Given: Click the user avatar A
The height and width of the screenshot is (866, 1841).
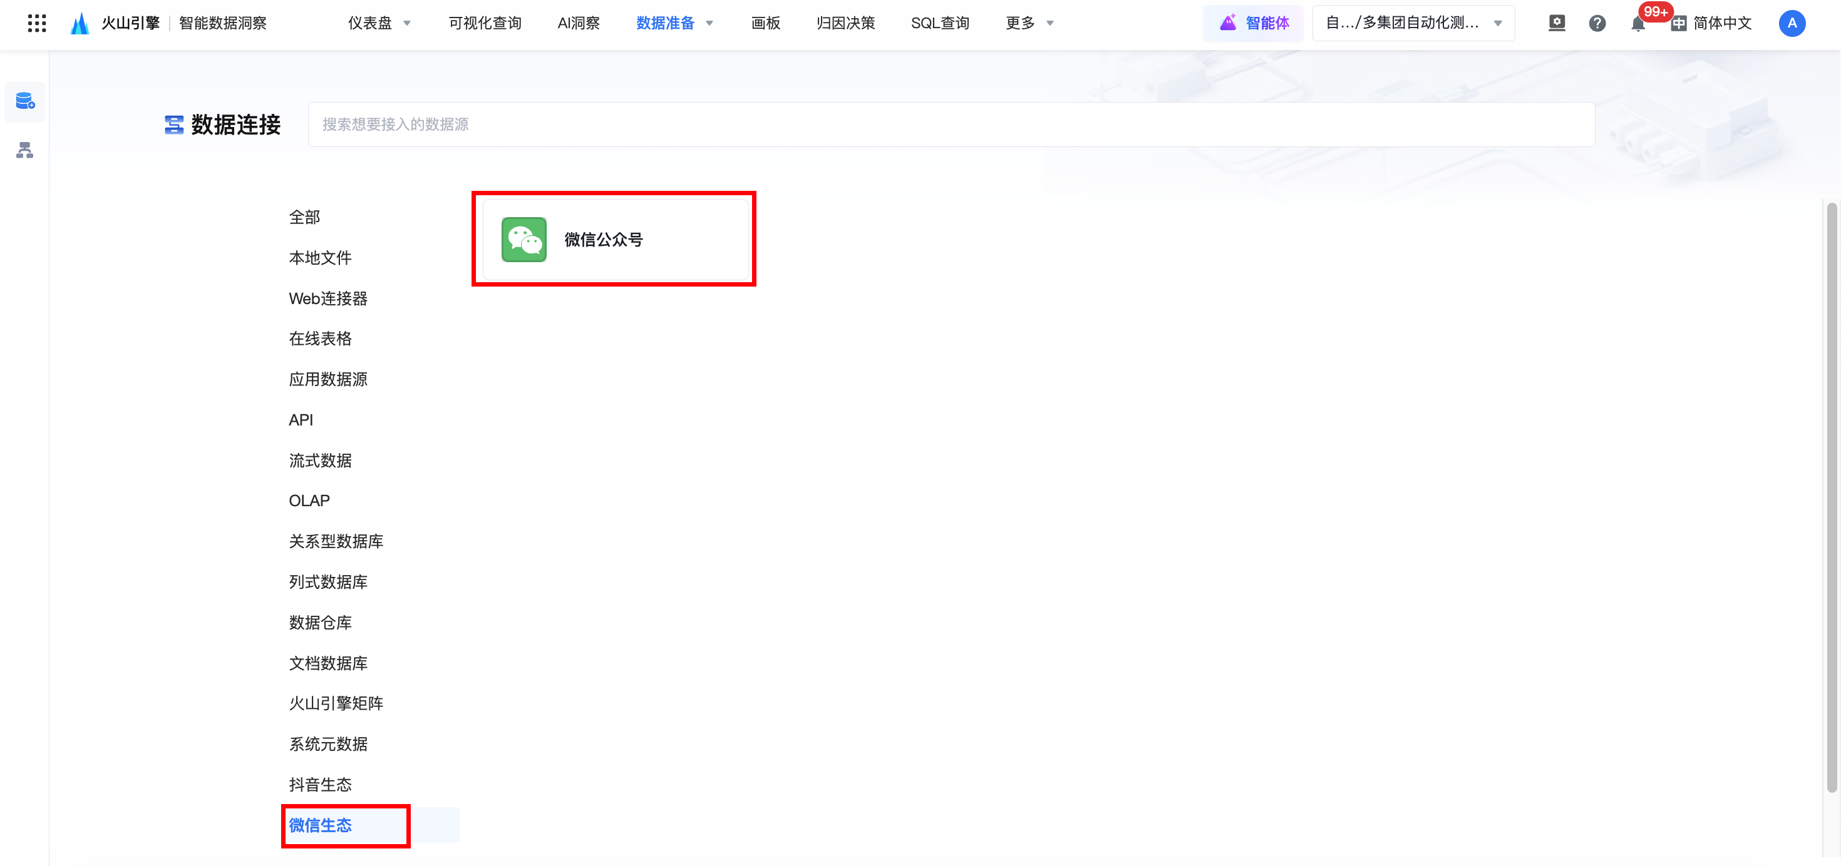Looking at the screenshot, I should coord(1791,24).
